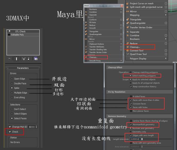Image resolution: width=177 pixels, height=150 pixels.
Task: Expand Booleans submenu in right Mesh menu
Action: (x=166, y=39)
